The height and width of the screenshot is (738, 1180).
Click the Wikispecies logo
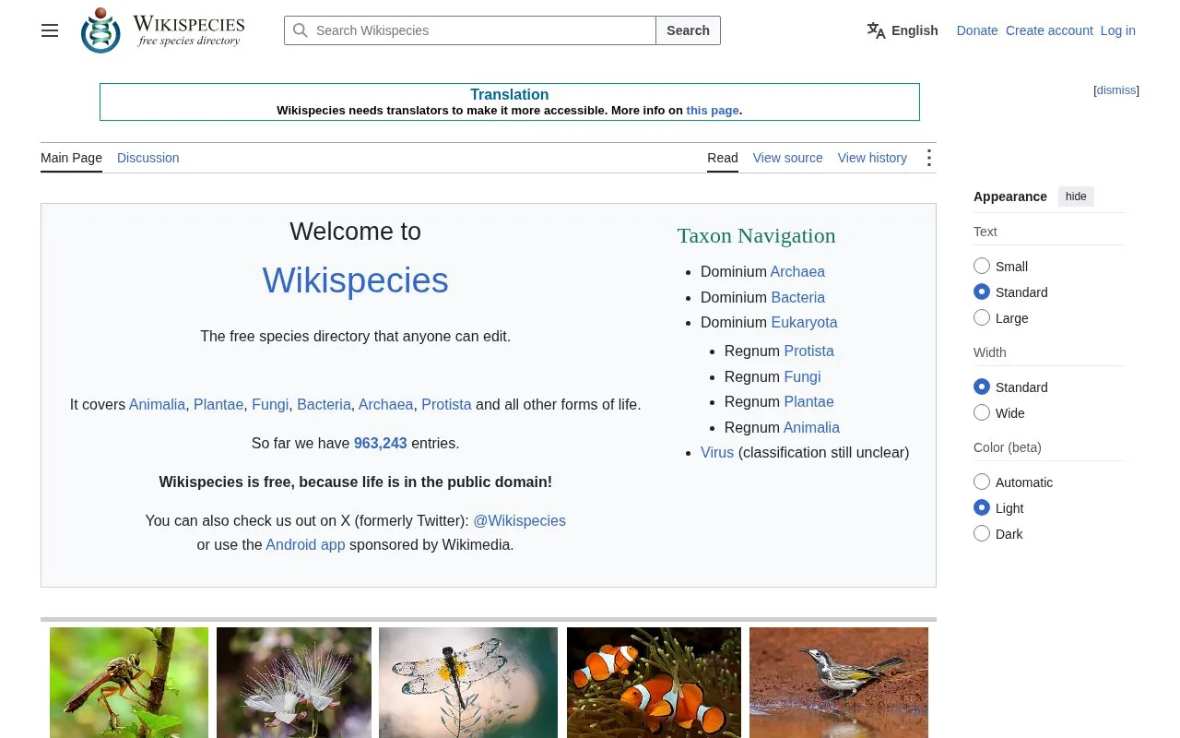point(163,30)
